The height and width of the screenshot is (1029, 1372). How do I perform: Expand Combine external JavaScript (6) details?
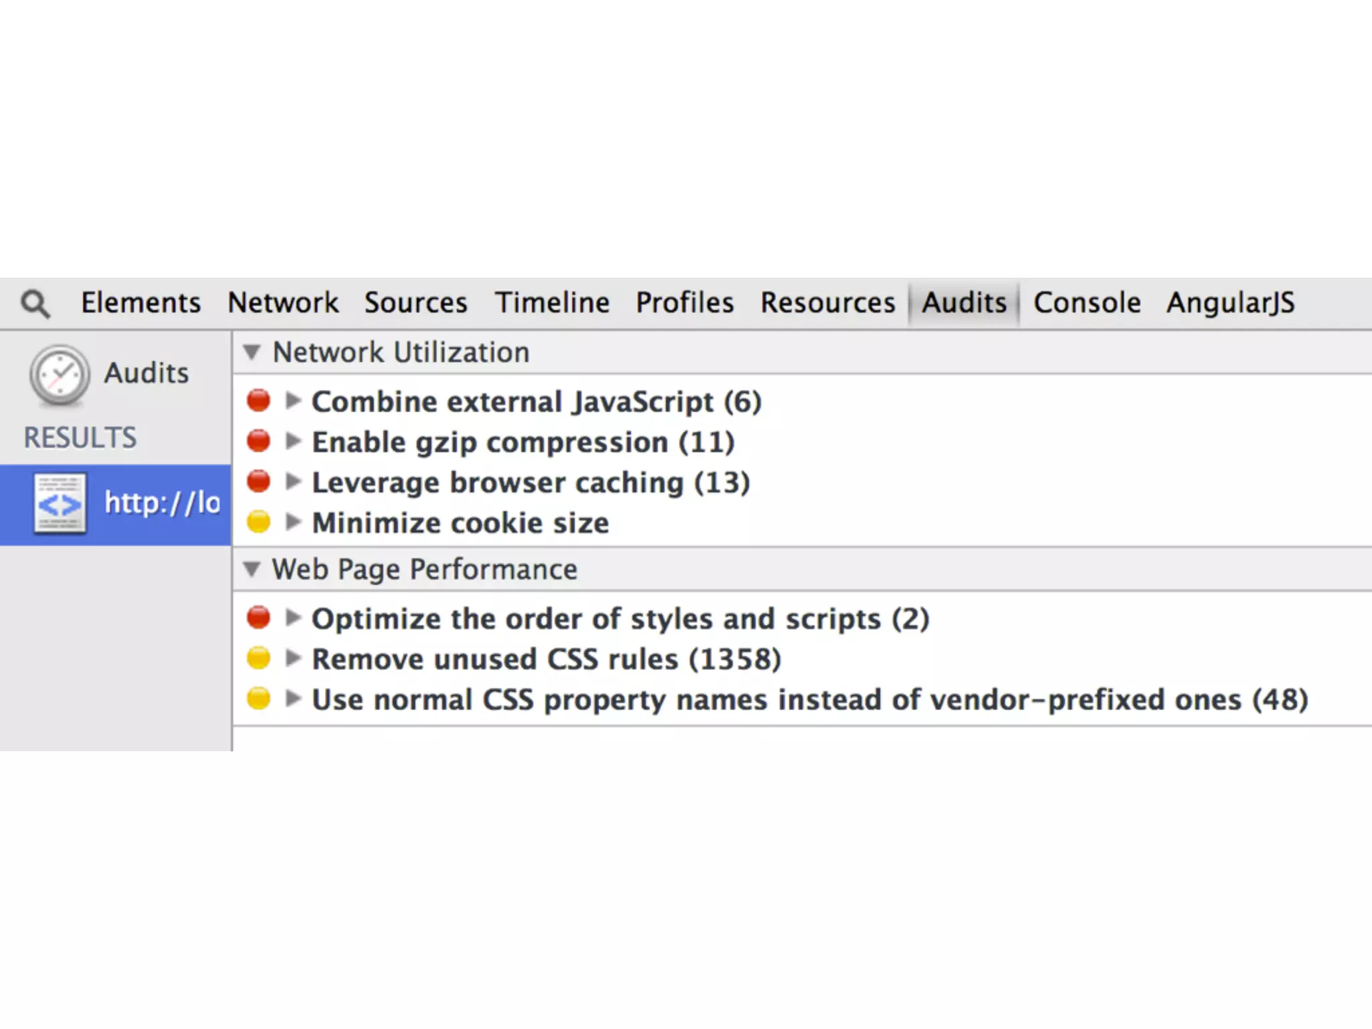pos(293,401)
